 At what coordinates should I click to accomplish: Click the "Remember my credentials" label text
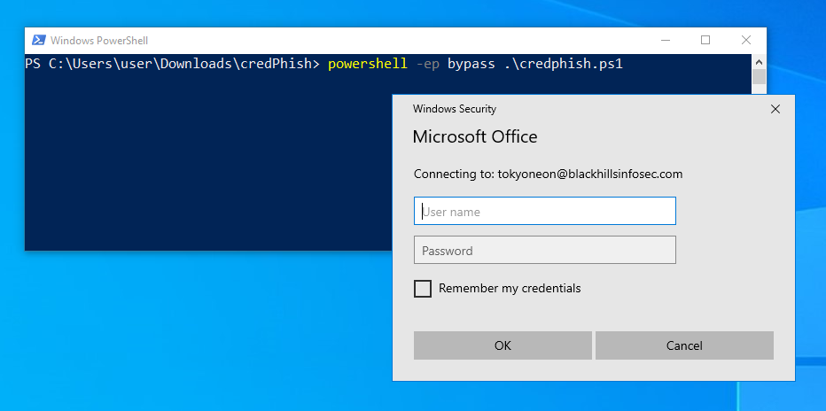coord(510,289)
